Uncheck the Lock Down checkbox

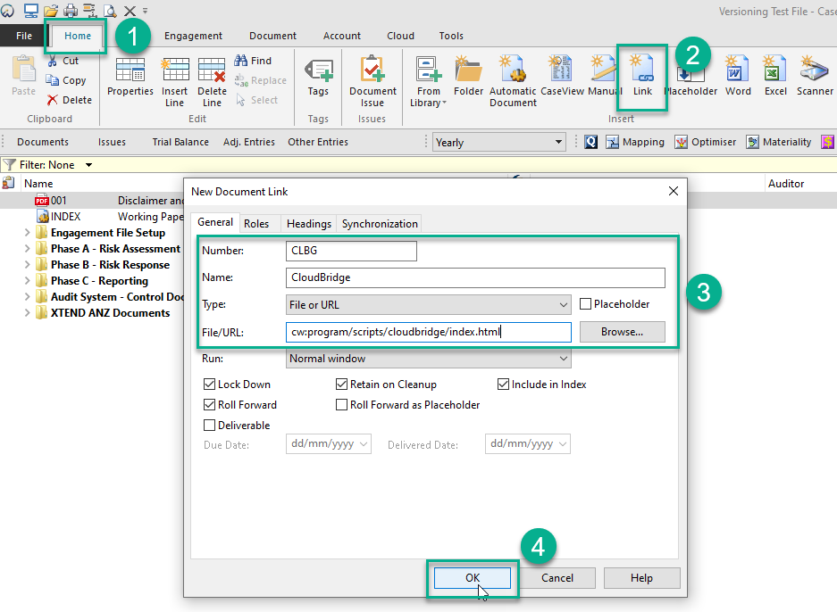point(209,385)
